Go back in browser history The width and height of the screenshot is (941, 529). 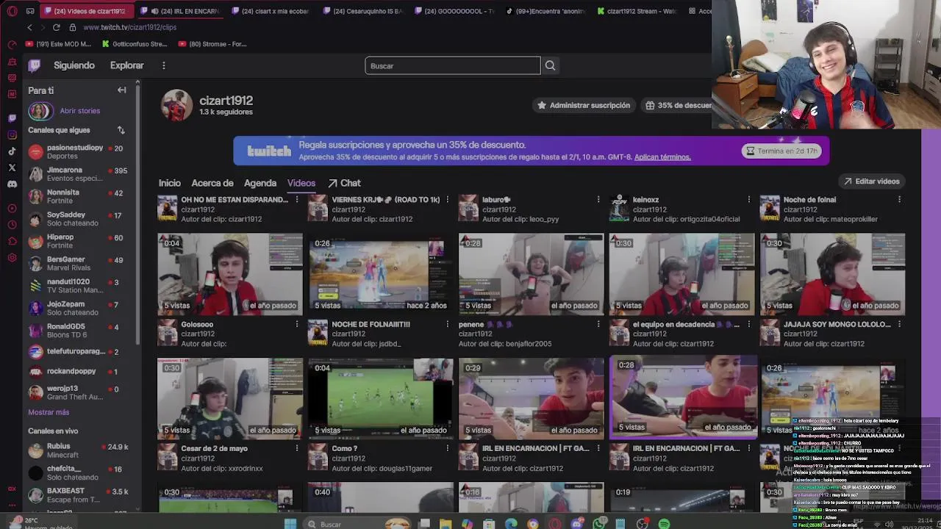pyautogui.click(x=29, y=27)
